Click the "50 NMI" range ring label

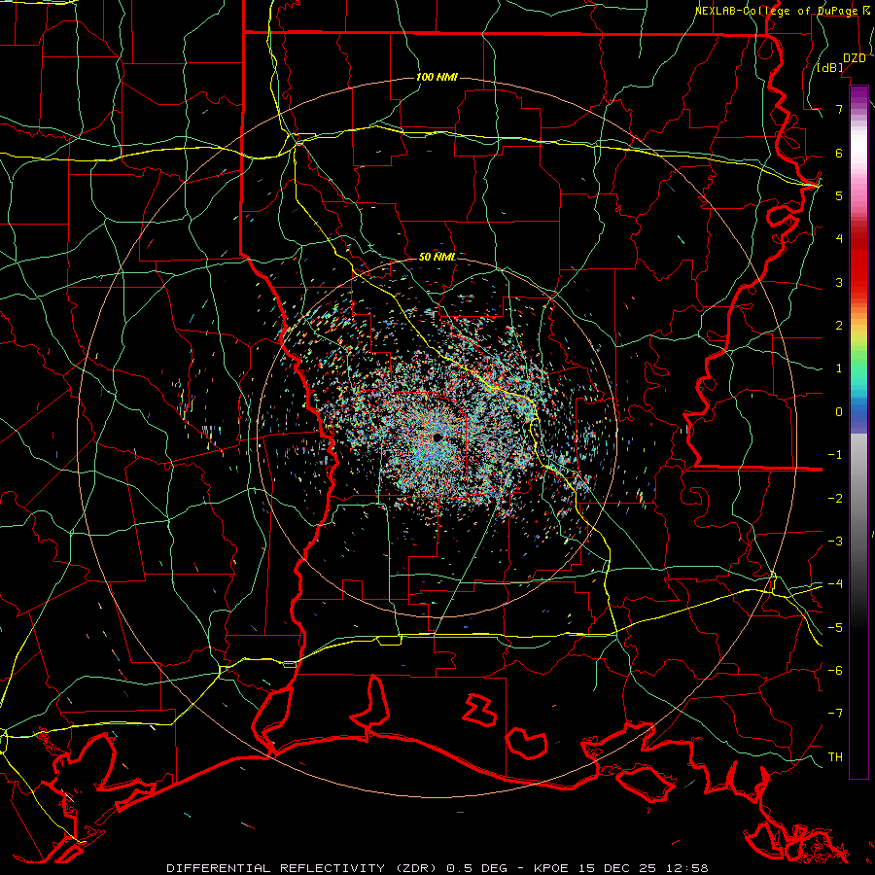(437, 257)
